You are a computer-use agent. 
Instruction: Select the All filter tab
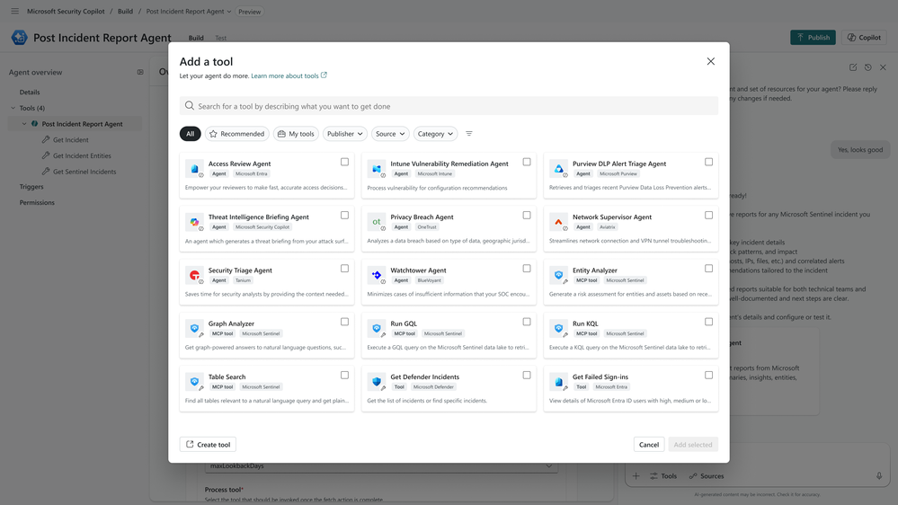coord(191,133)
